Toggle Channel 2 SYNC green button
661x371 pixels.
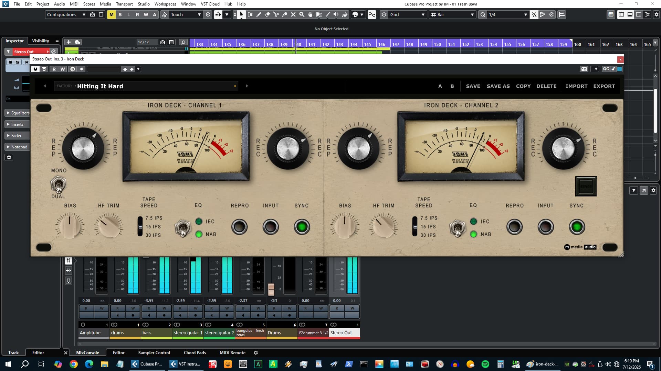(577, 227)
